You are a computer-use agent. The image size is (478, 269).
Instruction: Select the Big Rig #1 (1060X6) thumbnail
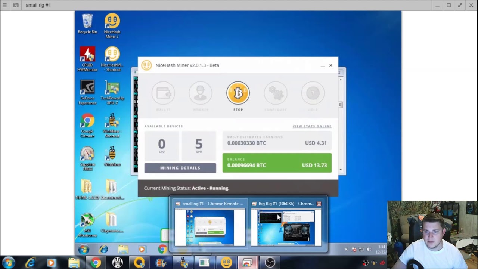pos(286,224)
